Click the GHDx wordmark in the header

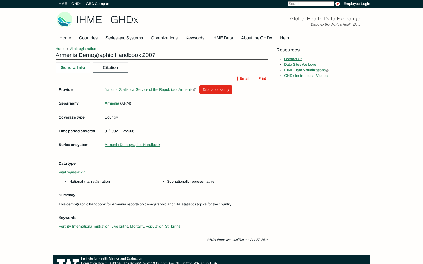pos(124,20)
